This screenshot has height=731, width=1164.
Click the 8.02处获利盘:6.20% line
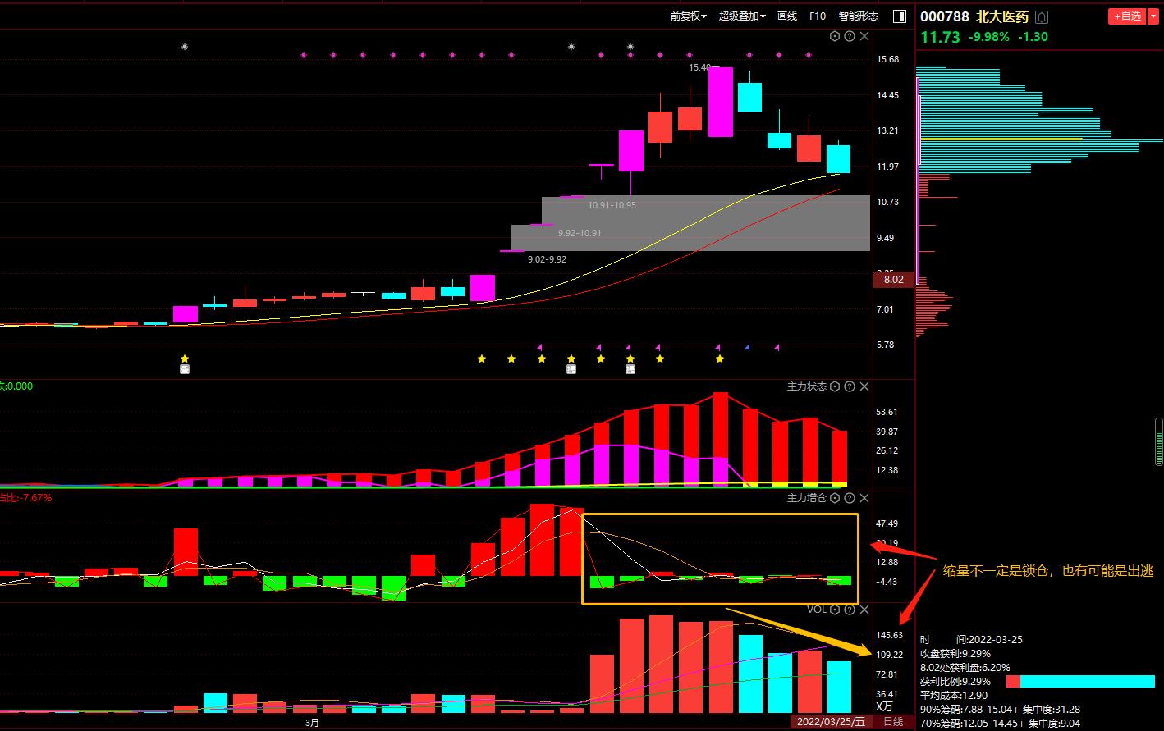[x=965, y=668]
